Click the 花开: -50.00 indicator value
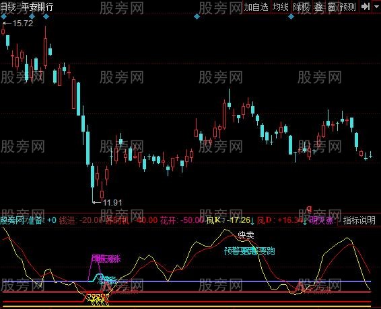Screen dimensions: 381x309 182,220
